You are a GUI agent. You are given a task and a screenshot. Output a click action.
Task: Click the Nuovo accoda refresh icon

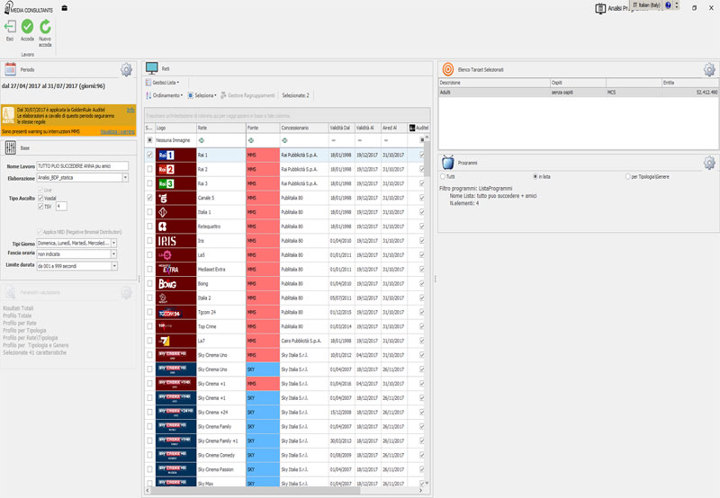coord(45,27)
